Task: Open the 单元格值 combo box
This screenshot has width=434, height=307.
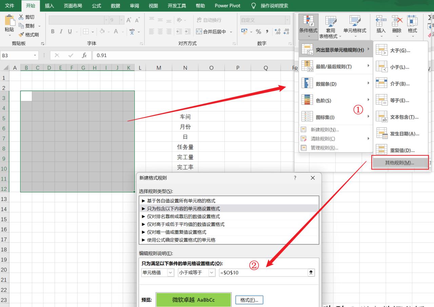Action: [158, 272]
